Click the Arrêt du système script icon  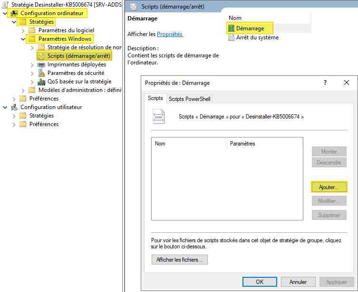(x=231, y=37)
